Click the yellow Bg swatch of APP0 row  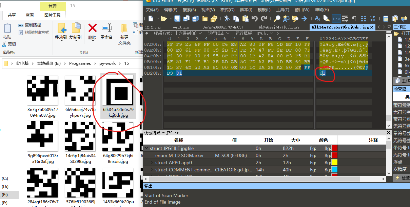[x=334, y=163]
